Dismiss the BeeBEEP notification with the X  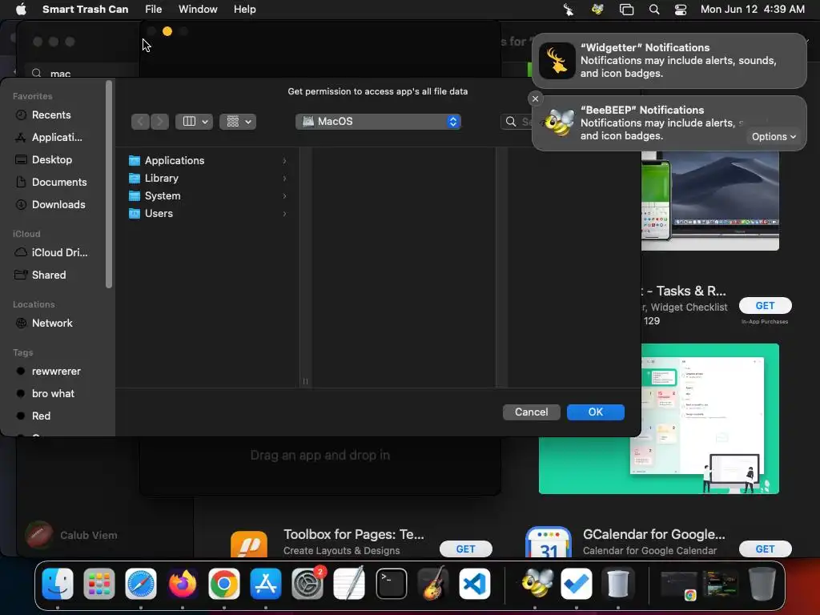pos(535,98)
